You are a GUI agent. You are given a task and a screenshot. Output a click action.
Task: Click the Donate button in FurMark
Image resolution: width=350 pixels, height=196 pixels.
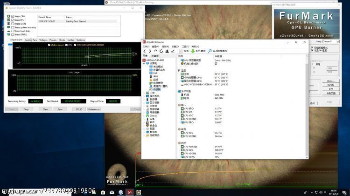(330, 85)
